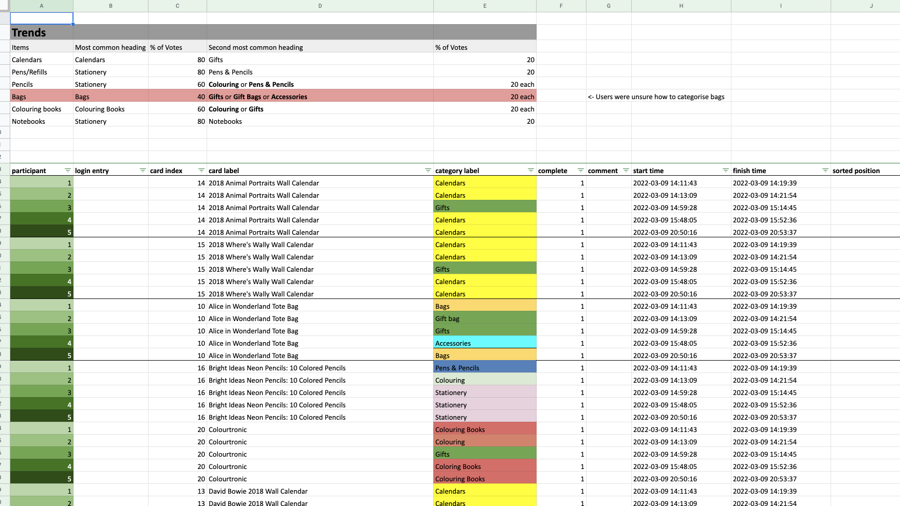
Task: Open the category label column filter
Action: (x=531, y=171)
